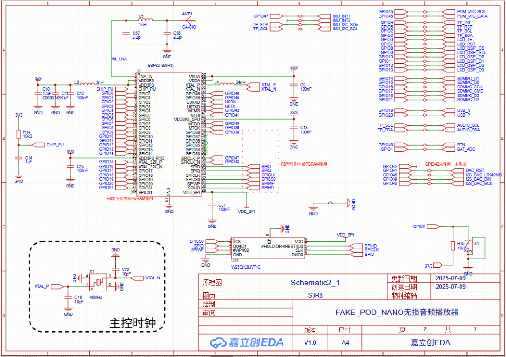Select the 主控时钟 title text
Image resolution: width=506 pixels, height=357 pixels.
point(132,323)
